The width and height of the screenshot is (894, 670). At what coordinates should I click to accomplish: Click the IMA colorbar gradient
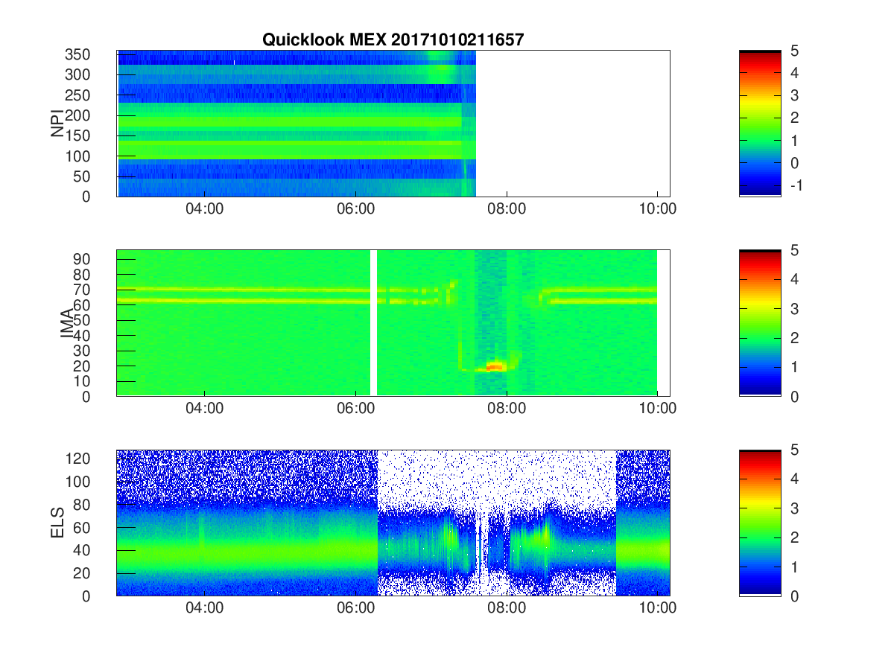760,323
